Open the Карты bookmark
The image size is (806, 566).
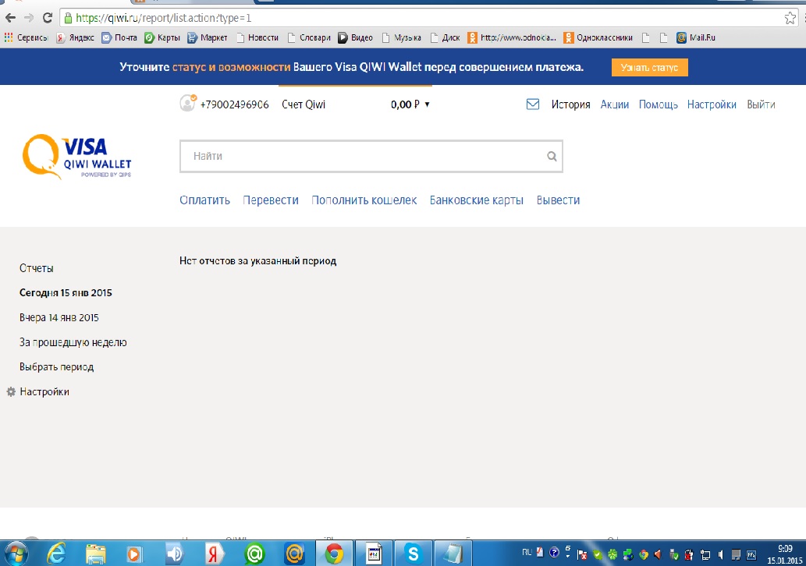[162, 37]
